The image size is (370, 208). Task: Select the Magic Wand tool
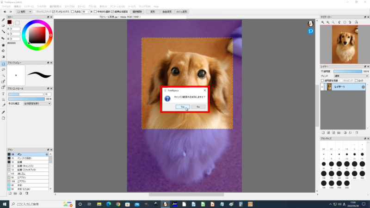[x=3, y=75]
